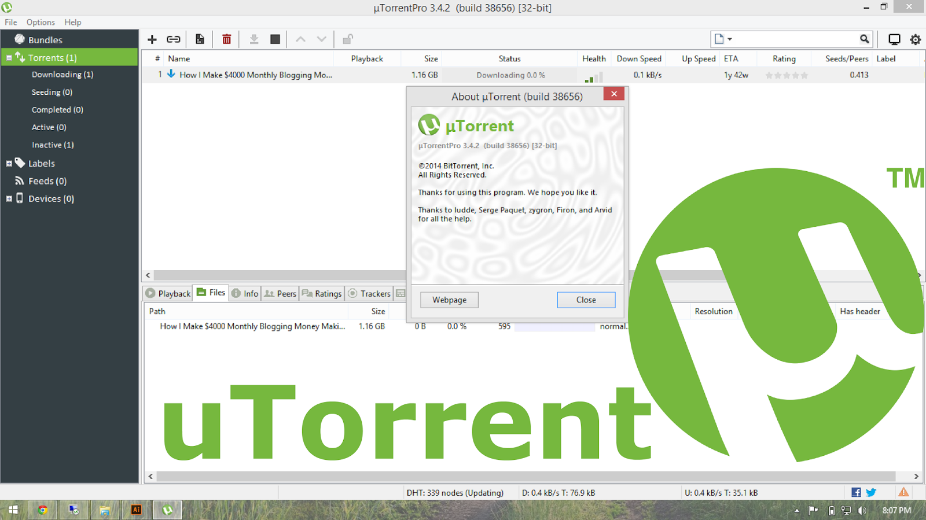Click the Add Torrent plus icon

[152, 39]
